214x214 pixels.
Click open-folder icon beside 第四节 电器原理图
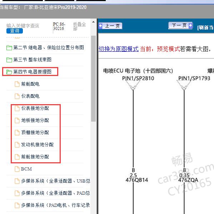tap(9, 72)
